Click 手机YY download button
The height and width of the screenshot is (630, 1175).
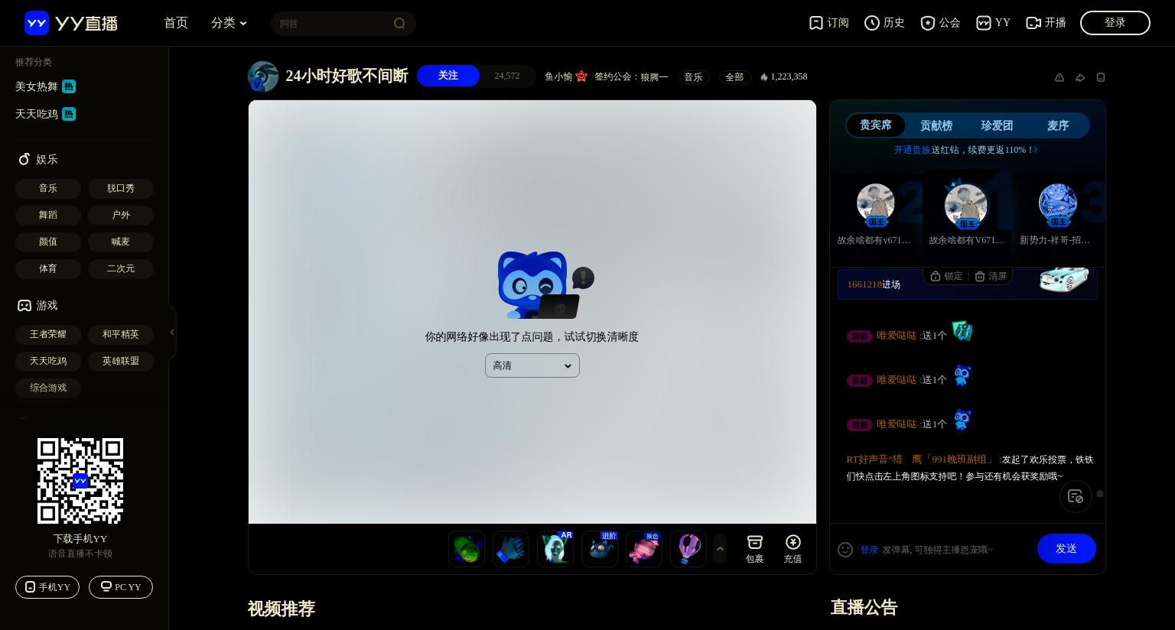(x=47, y=587)
